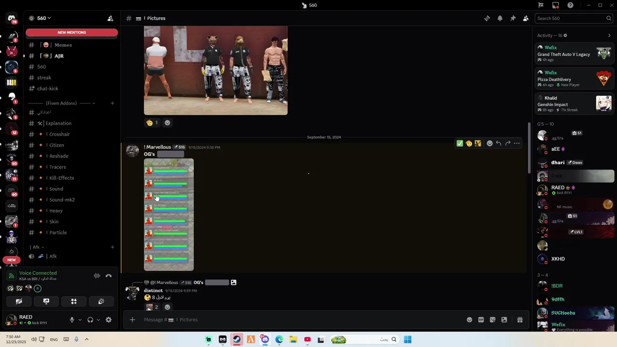Show pinned messages pin icon
Image resolution: width=617 pixels, height=347 pixels.
[513, 18]
